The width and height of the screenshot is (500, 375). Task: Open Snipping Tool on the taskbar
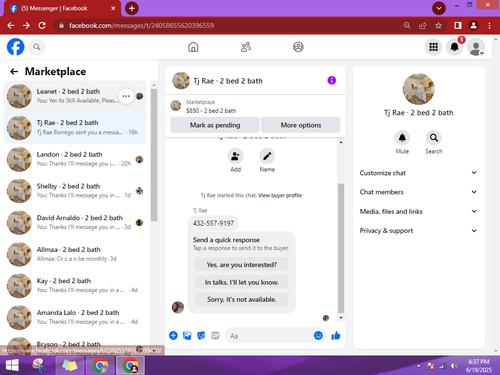click(40, 365)
